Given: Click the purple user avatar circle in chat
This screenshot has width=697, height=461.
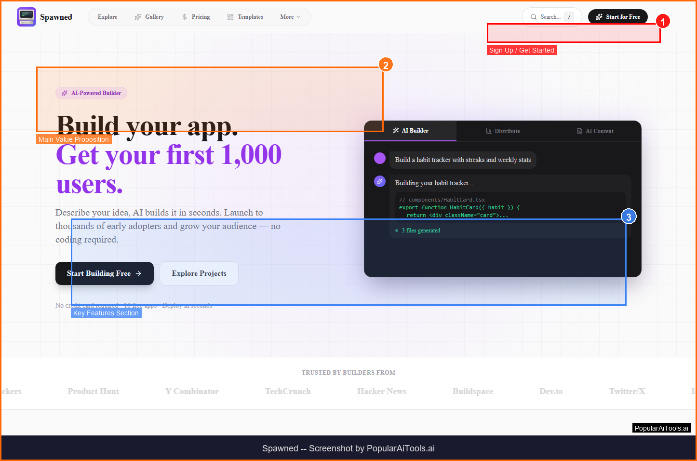Looking at the screenshot, I should 380,158.
